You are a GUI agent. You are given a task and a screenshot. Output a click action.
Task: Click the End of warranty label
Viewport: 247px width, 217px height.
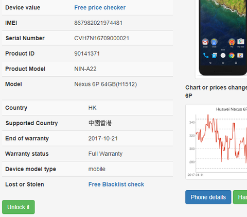click(27, 138)
